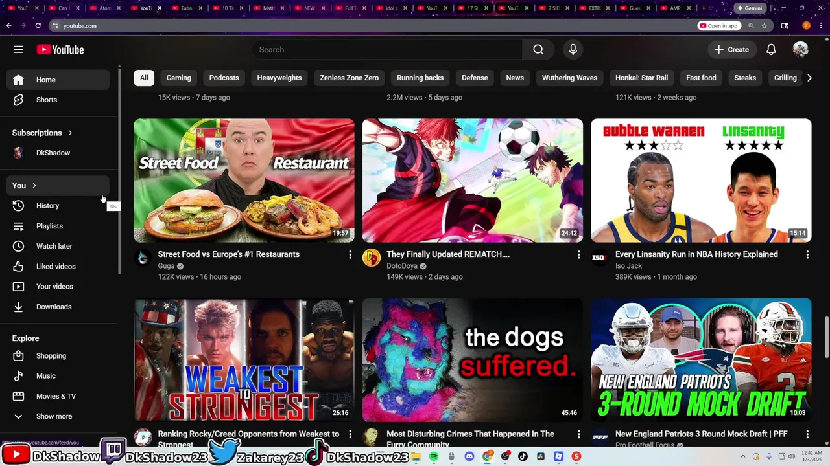The height and width of the screenshot is (466, 830).
Task: Expand Subscriptions section
Action: 42,133
